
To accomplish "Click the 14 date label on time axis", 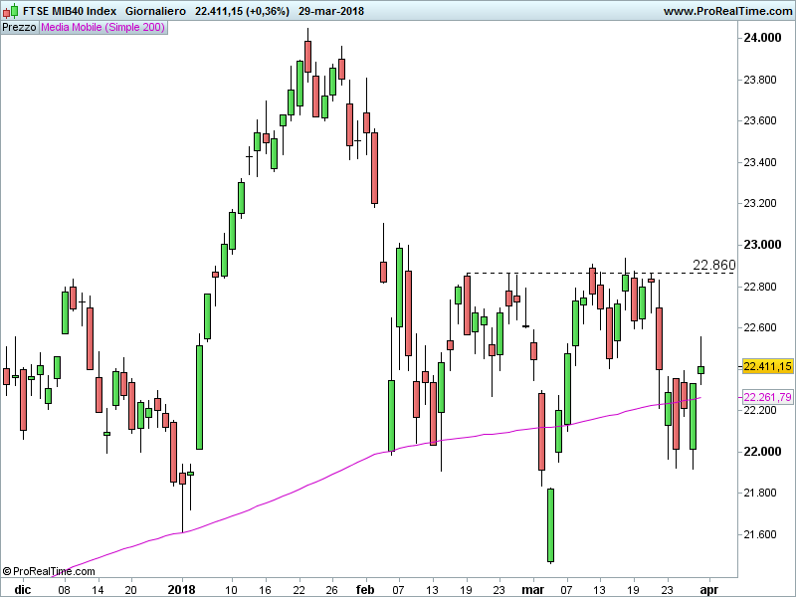I will click(98, 590).
